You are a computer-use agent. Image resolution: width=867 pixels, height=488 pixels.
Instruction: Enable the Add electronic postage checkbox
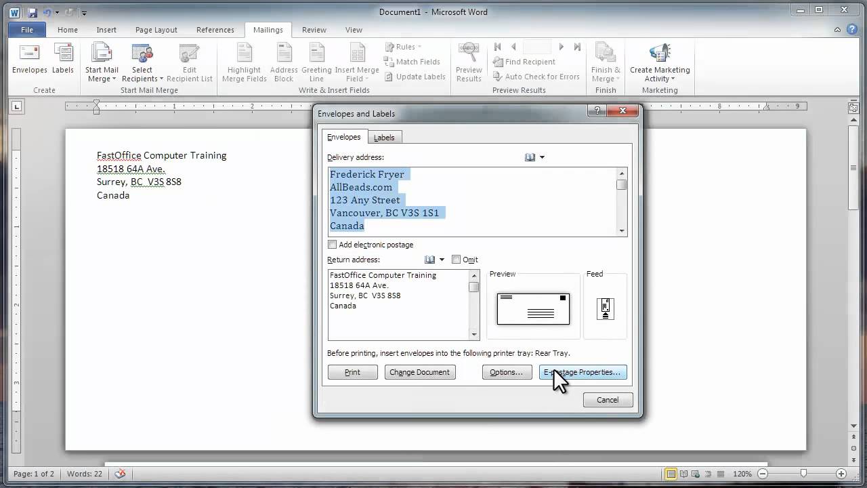(333, 245)
